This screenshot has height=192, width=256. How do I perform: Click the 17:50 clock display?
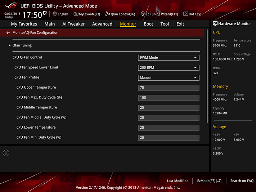point(32,15)
